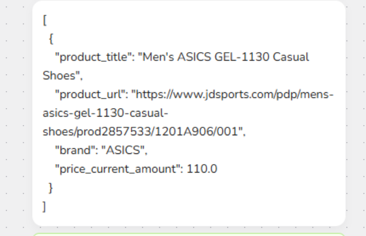
Task: Click the green-bordered card edge below the JSON
Action: pyautogui.click(x=188, y=233)
